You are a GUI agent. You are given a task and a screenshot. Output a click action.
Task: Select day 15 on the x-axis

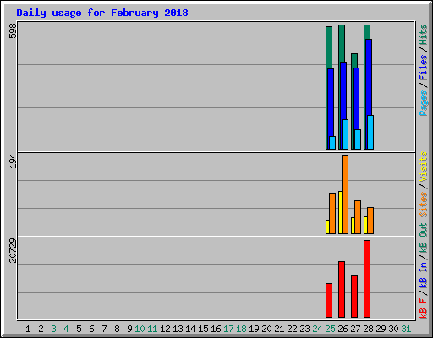203,329
